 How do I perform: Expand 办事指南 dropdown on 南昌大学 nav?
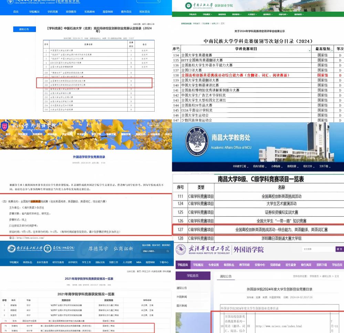click(277, 167)
